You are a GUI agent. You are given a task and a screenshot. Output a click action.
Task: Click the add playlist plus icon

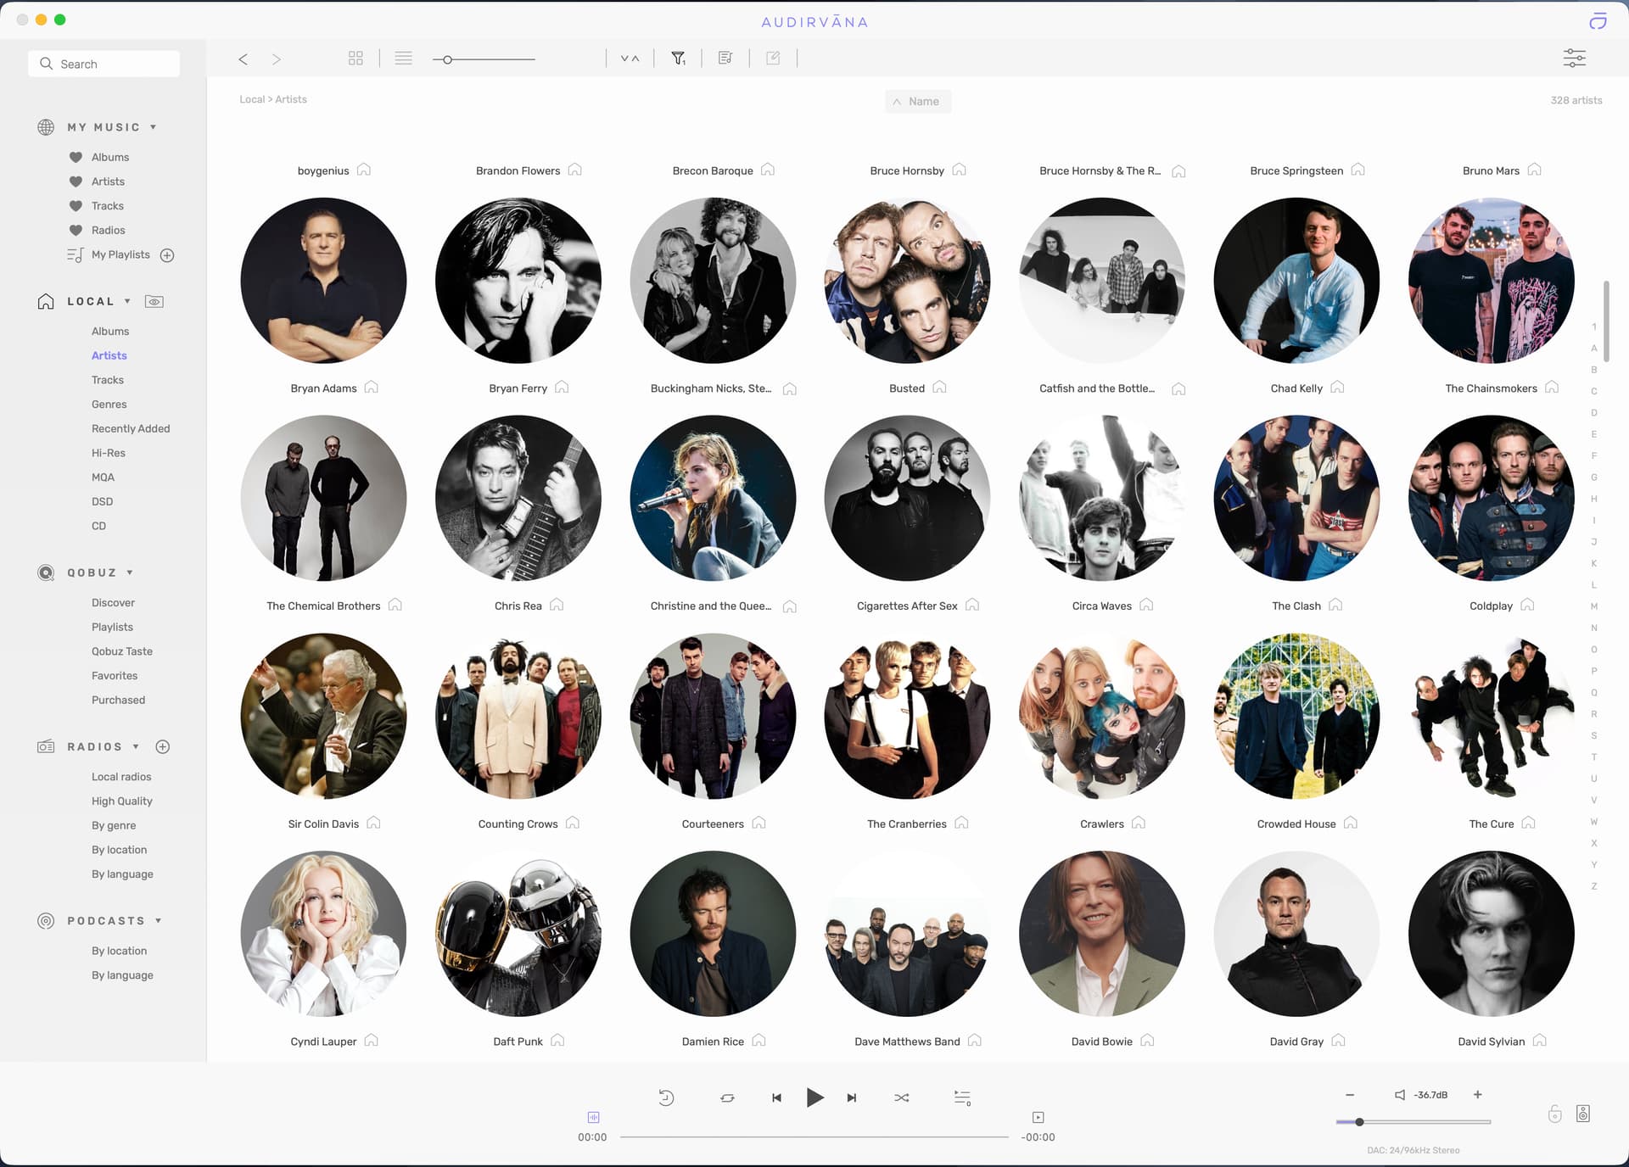[x=167, y=255]
